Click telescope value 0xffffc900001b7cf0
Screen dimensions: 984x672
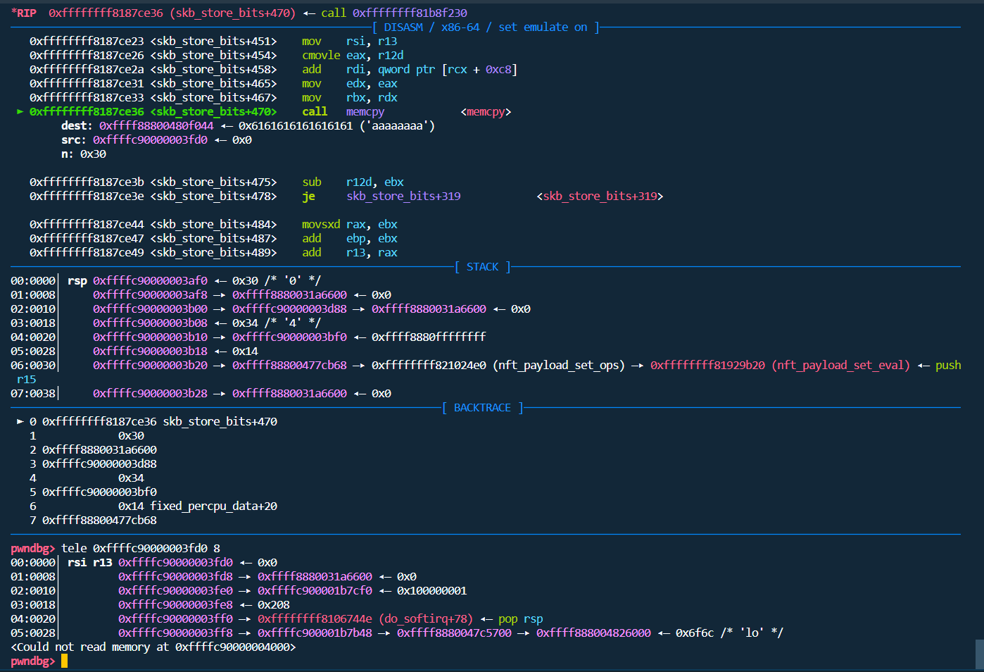pos(315,590)
